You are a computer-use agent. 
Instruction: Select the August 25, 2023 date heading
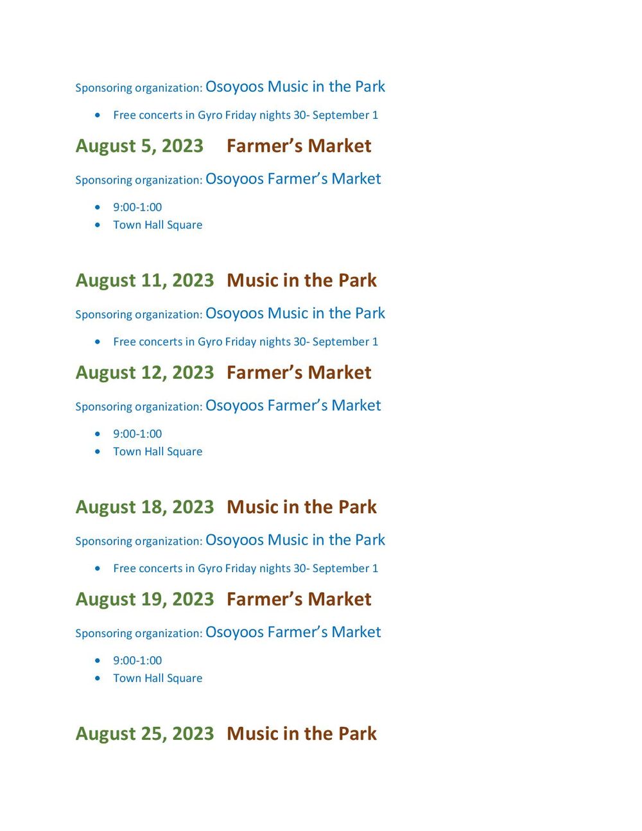[x=144, y=734]
